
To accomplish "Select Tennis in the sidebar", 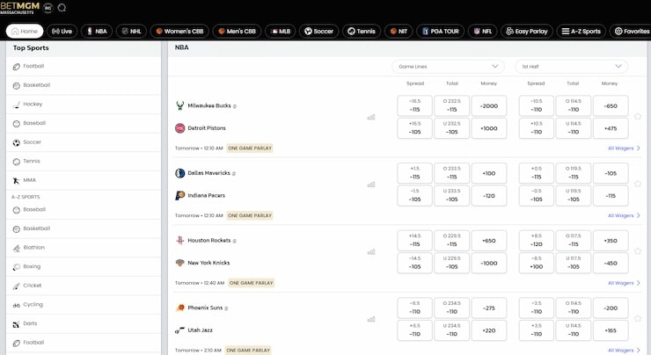I will 84,162.
